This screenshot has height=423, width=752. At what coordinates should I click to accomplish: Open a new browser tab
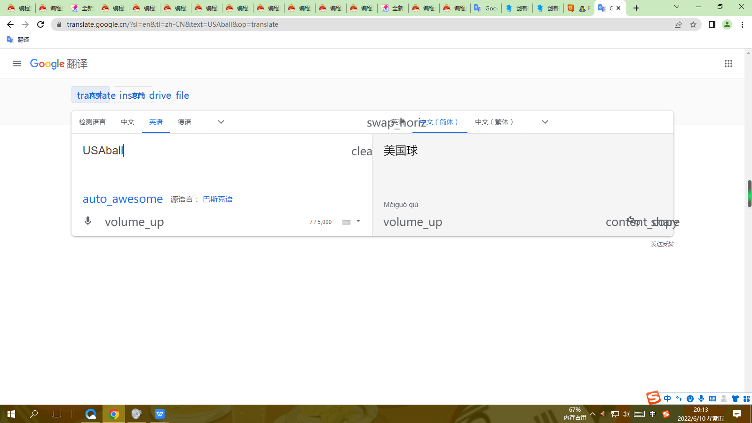(636, 8)
